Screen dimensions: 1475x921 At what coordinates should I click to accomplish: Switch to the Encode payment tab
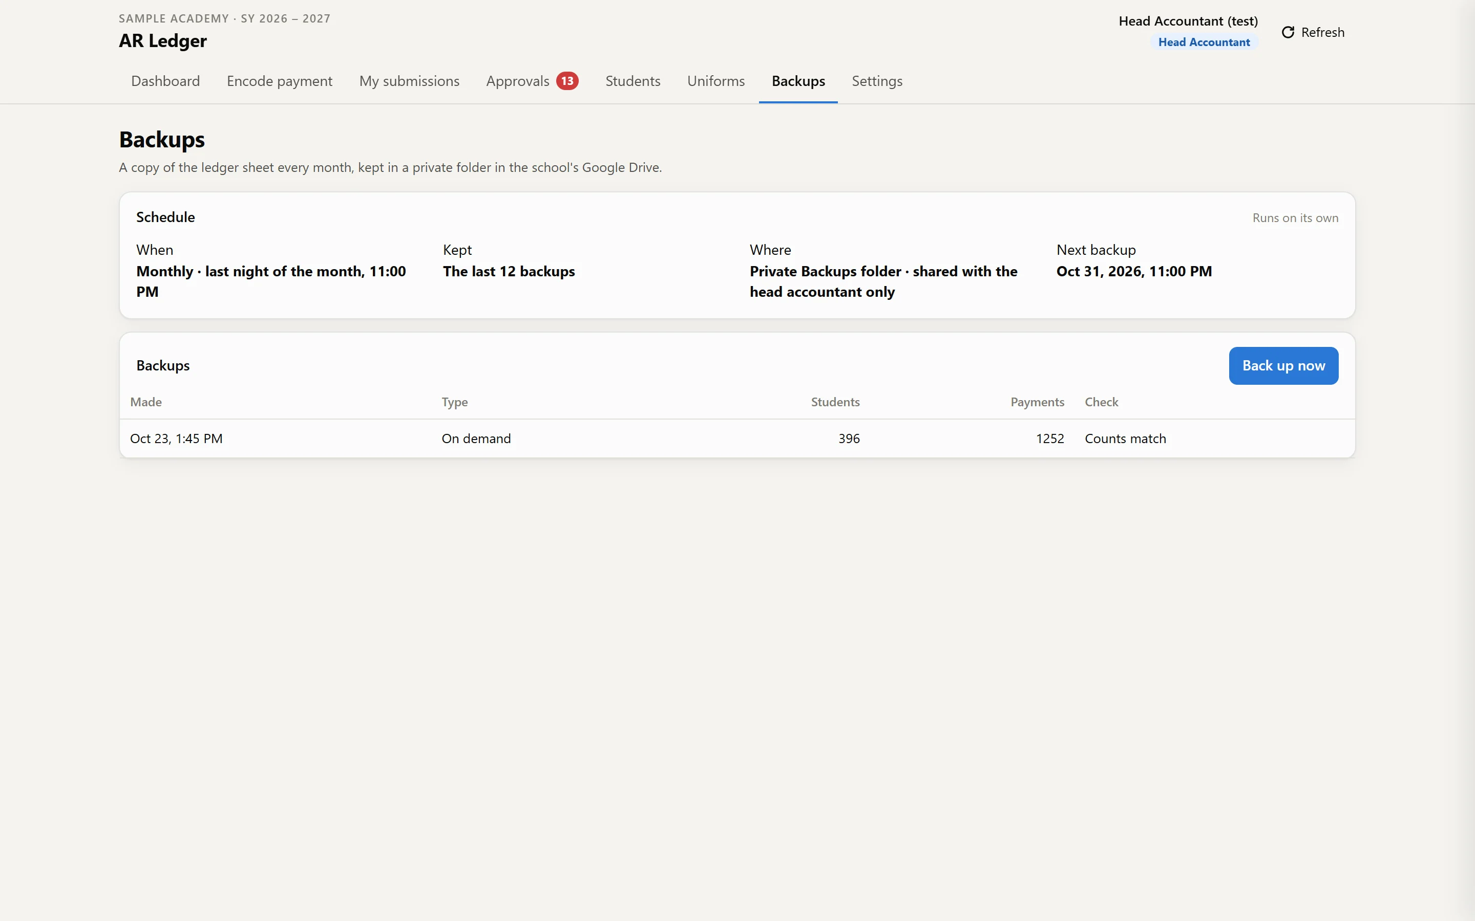coord(279,81)
